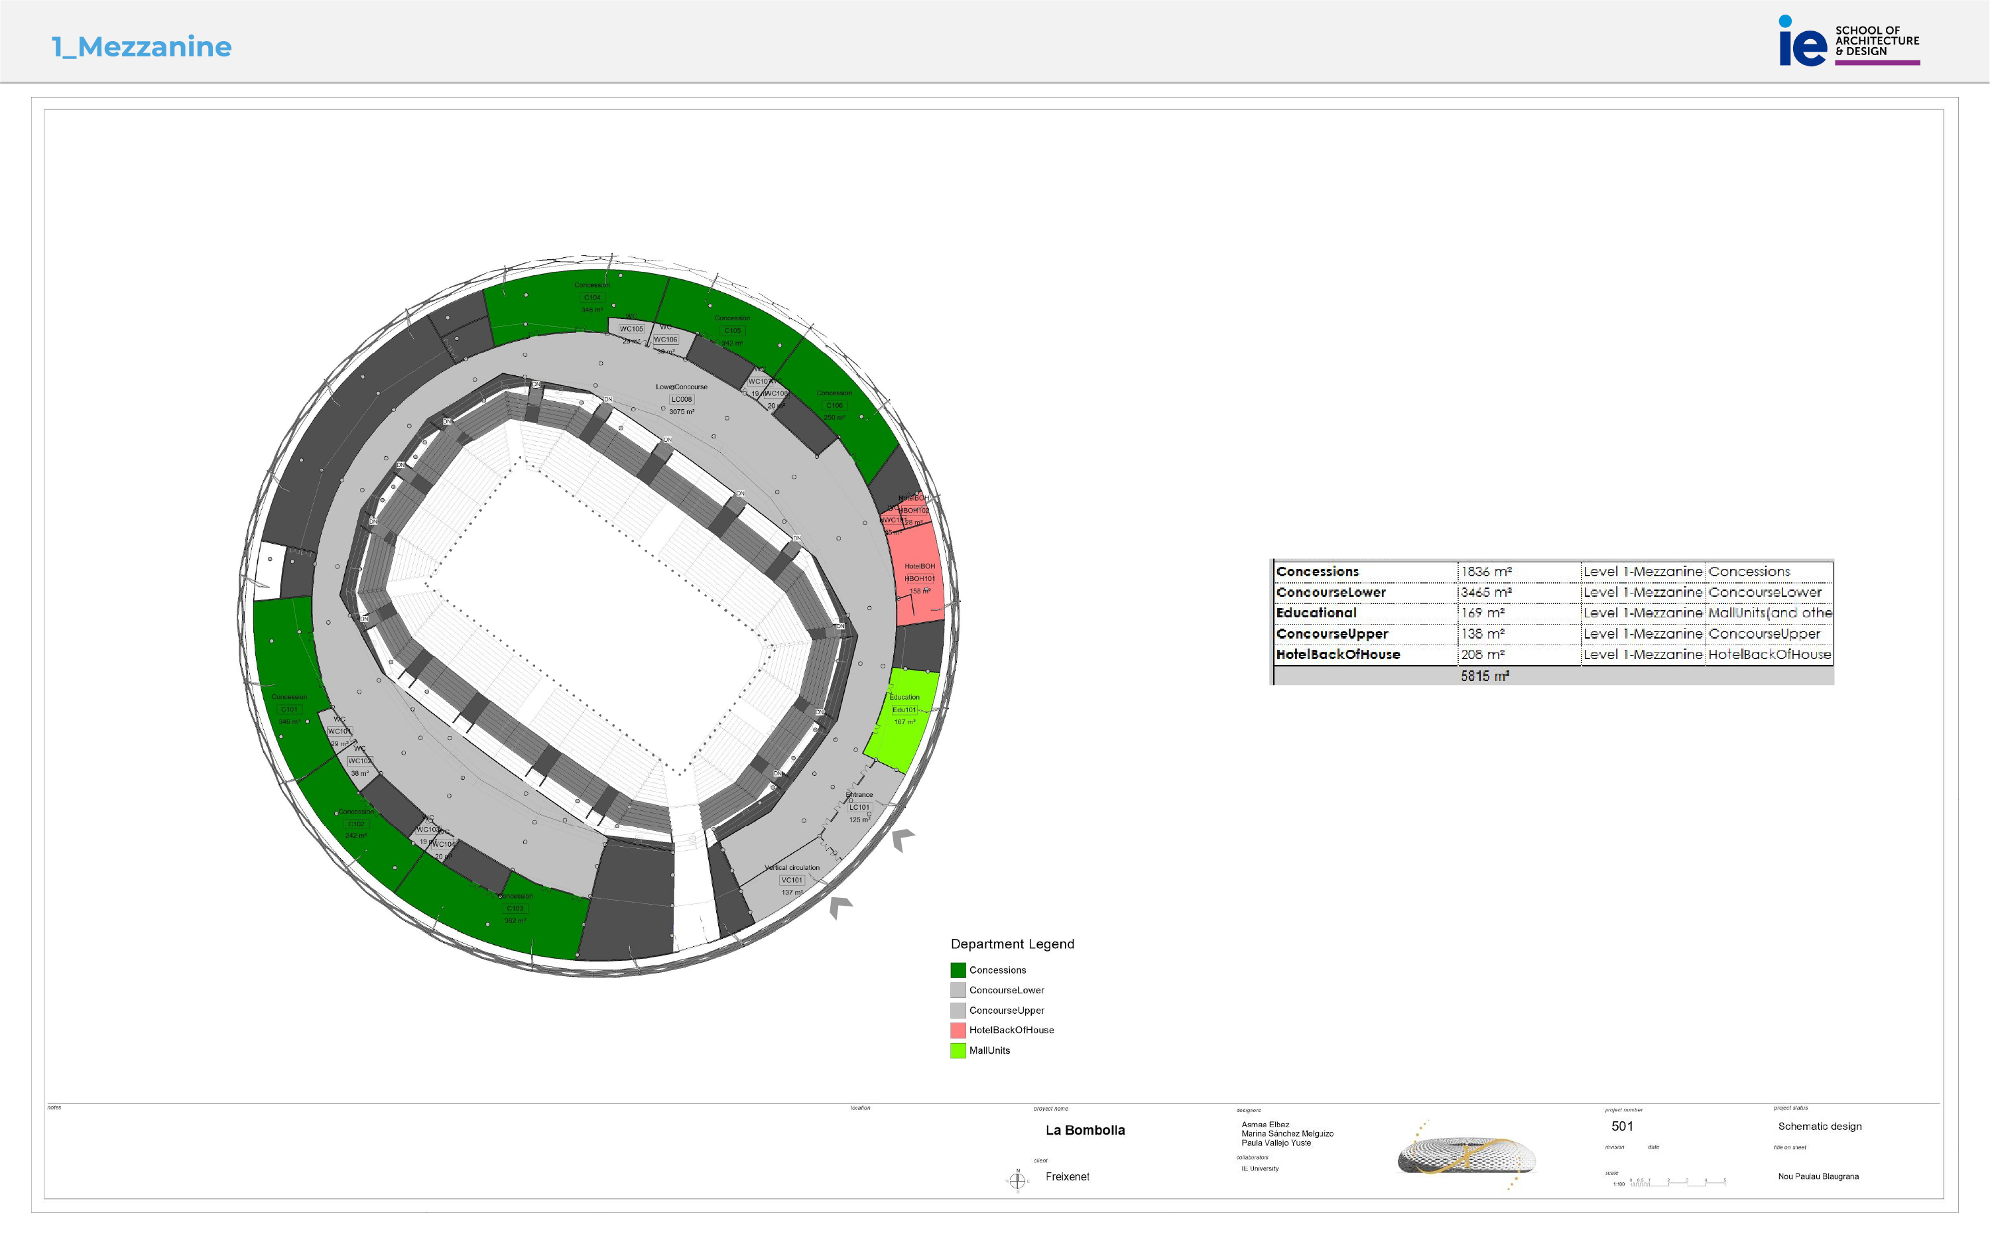Click the HotelBackOfHouse pink legend swatch
The width and height of the screenshot is (1990, 1244).
click(x=958, y=1030)
